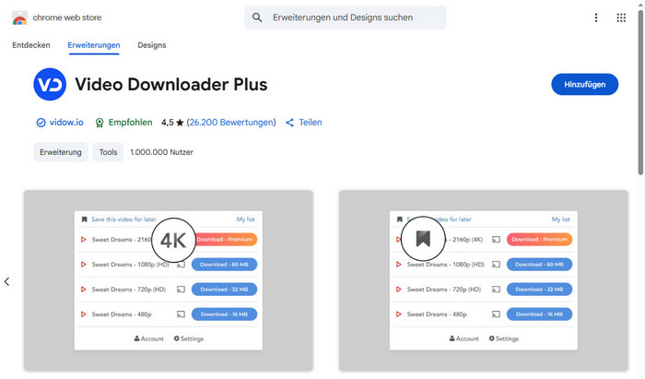Open the second bookmark screenshot thumbnail
This screenshot has width=645, height=379.
coord(484,280)
